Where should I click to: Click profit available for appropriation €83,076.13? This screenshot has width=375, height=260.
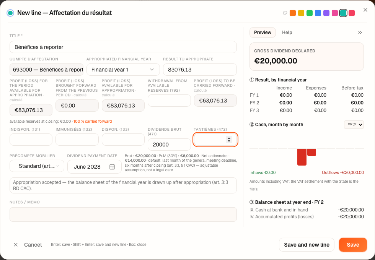123,106
